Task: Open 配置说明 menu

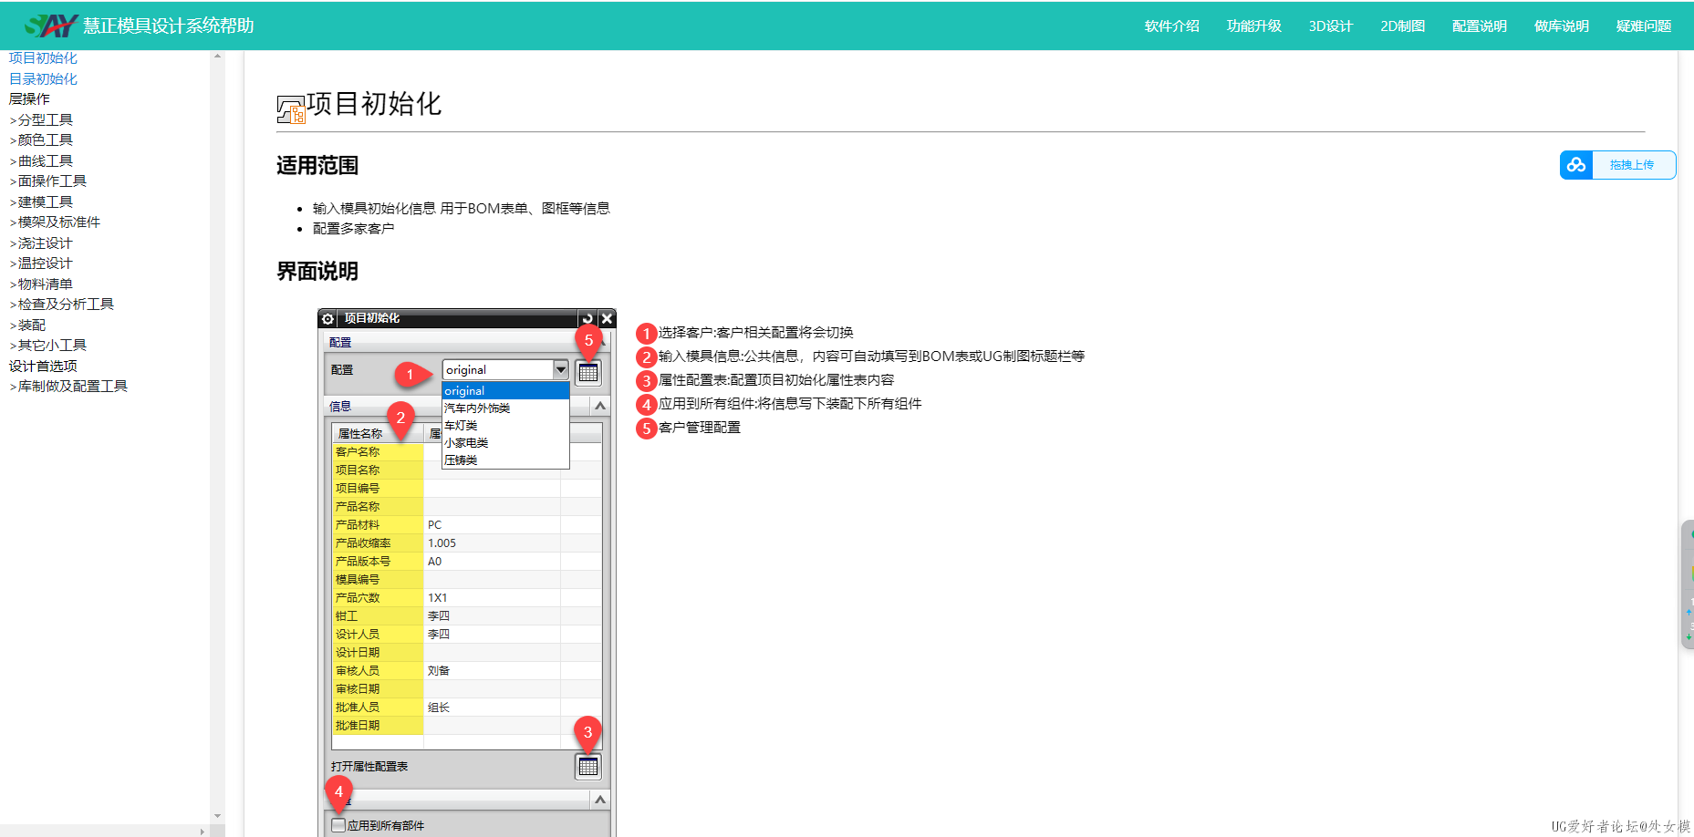Action: click(x=1480, y=26)
